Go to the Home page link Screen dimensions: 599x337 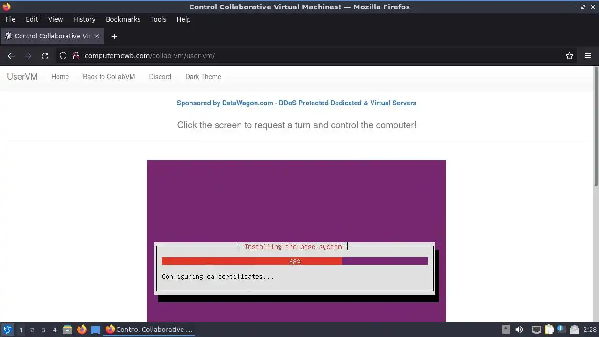[60, 77]
